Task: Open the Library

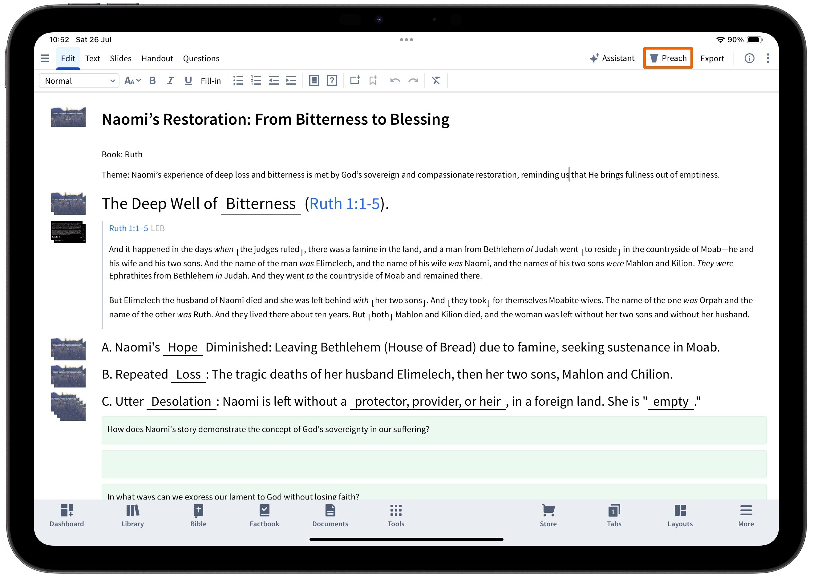Action: pos(132,516)
